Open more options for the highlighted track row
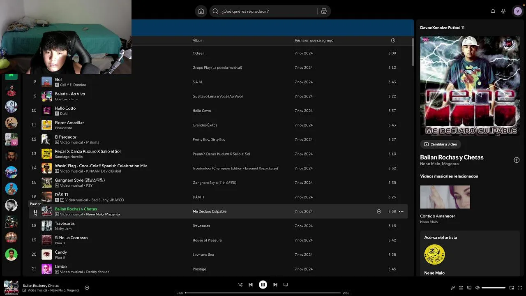Screen dimensions: 526x296 401,211
